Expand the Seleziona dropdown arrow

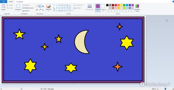(x=18, y=11)
